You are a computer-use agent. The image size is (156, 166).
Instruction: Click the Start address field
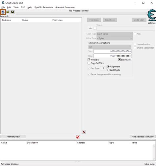coord(113,51)
